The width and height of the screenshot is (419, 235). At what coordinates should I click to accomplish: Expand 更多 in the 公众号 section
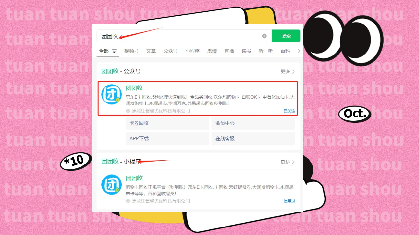click(x=288, y=71)
